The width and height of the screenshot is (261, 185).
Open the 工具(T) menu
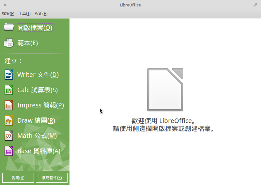[24, 14]
